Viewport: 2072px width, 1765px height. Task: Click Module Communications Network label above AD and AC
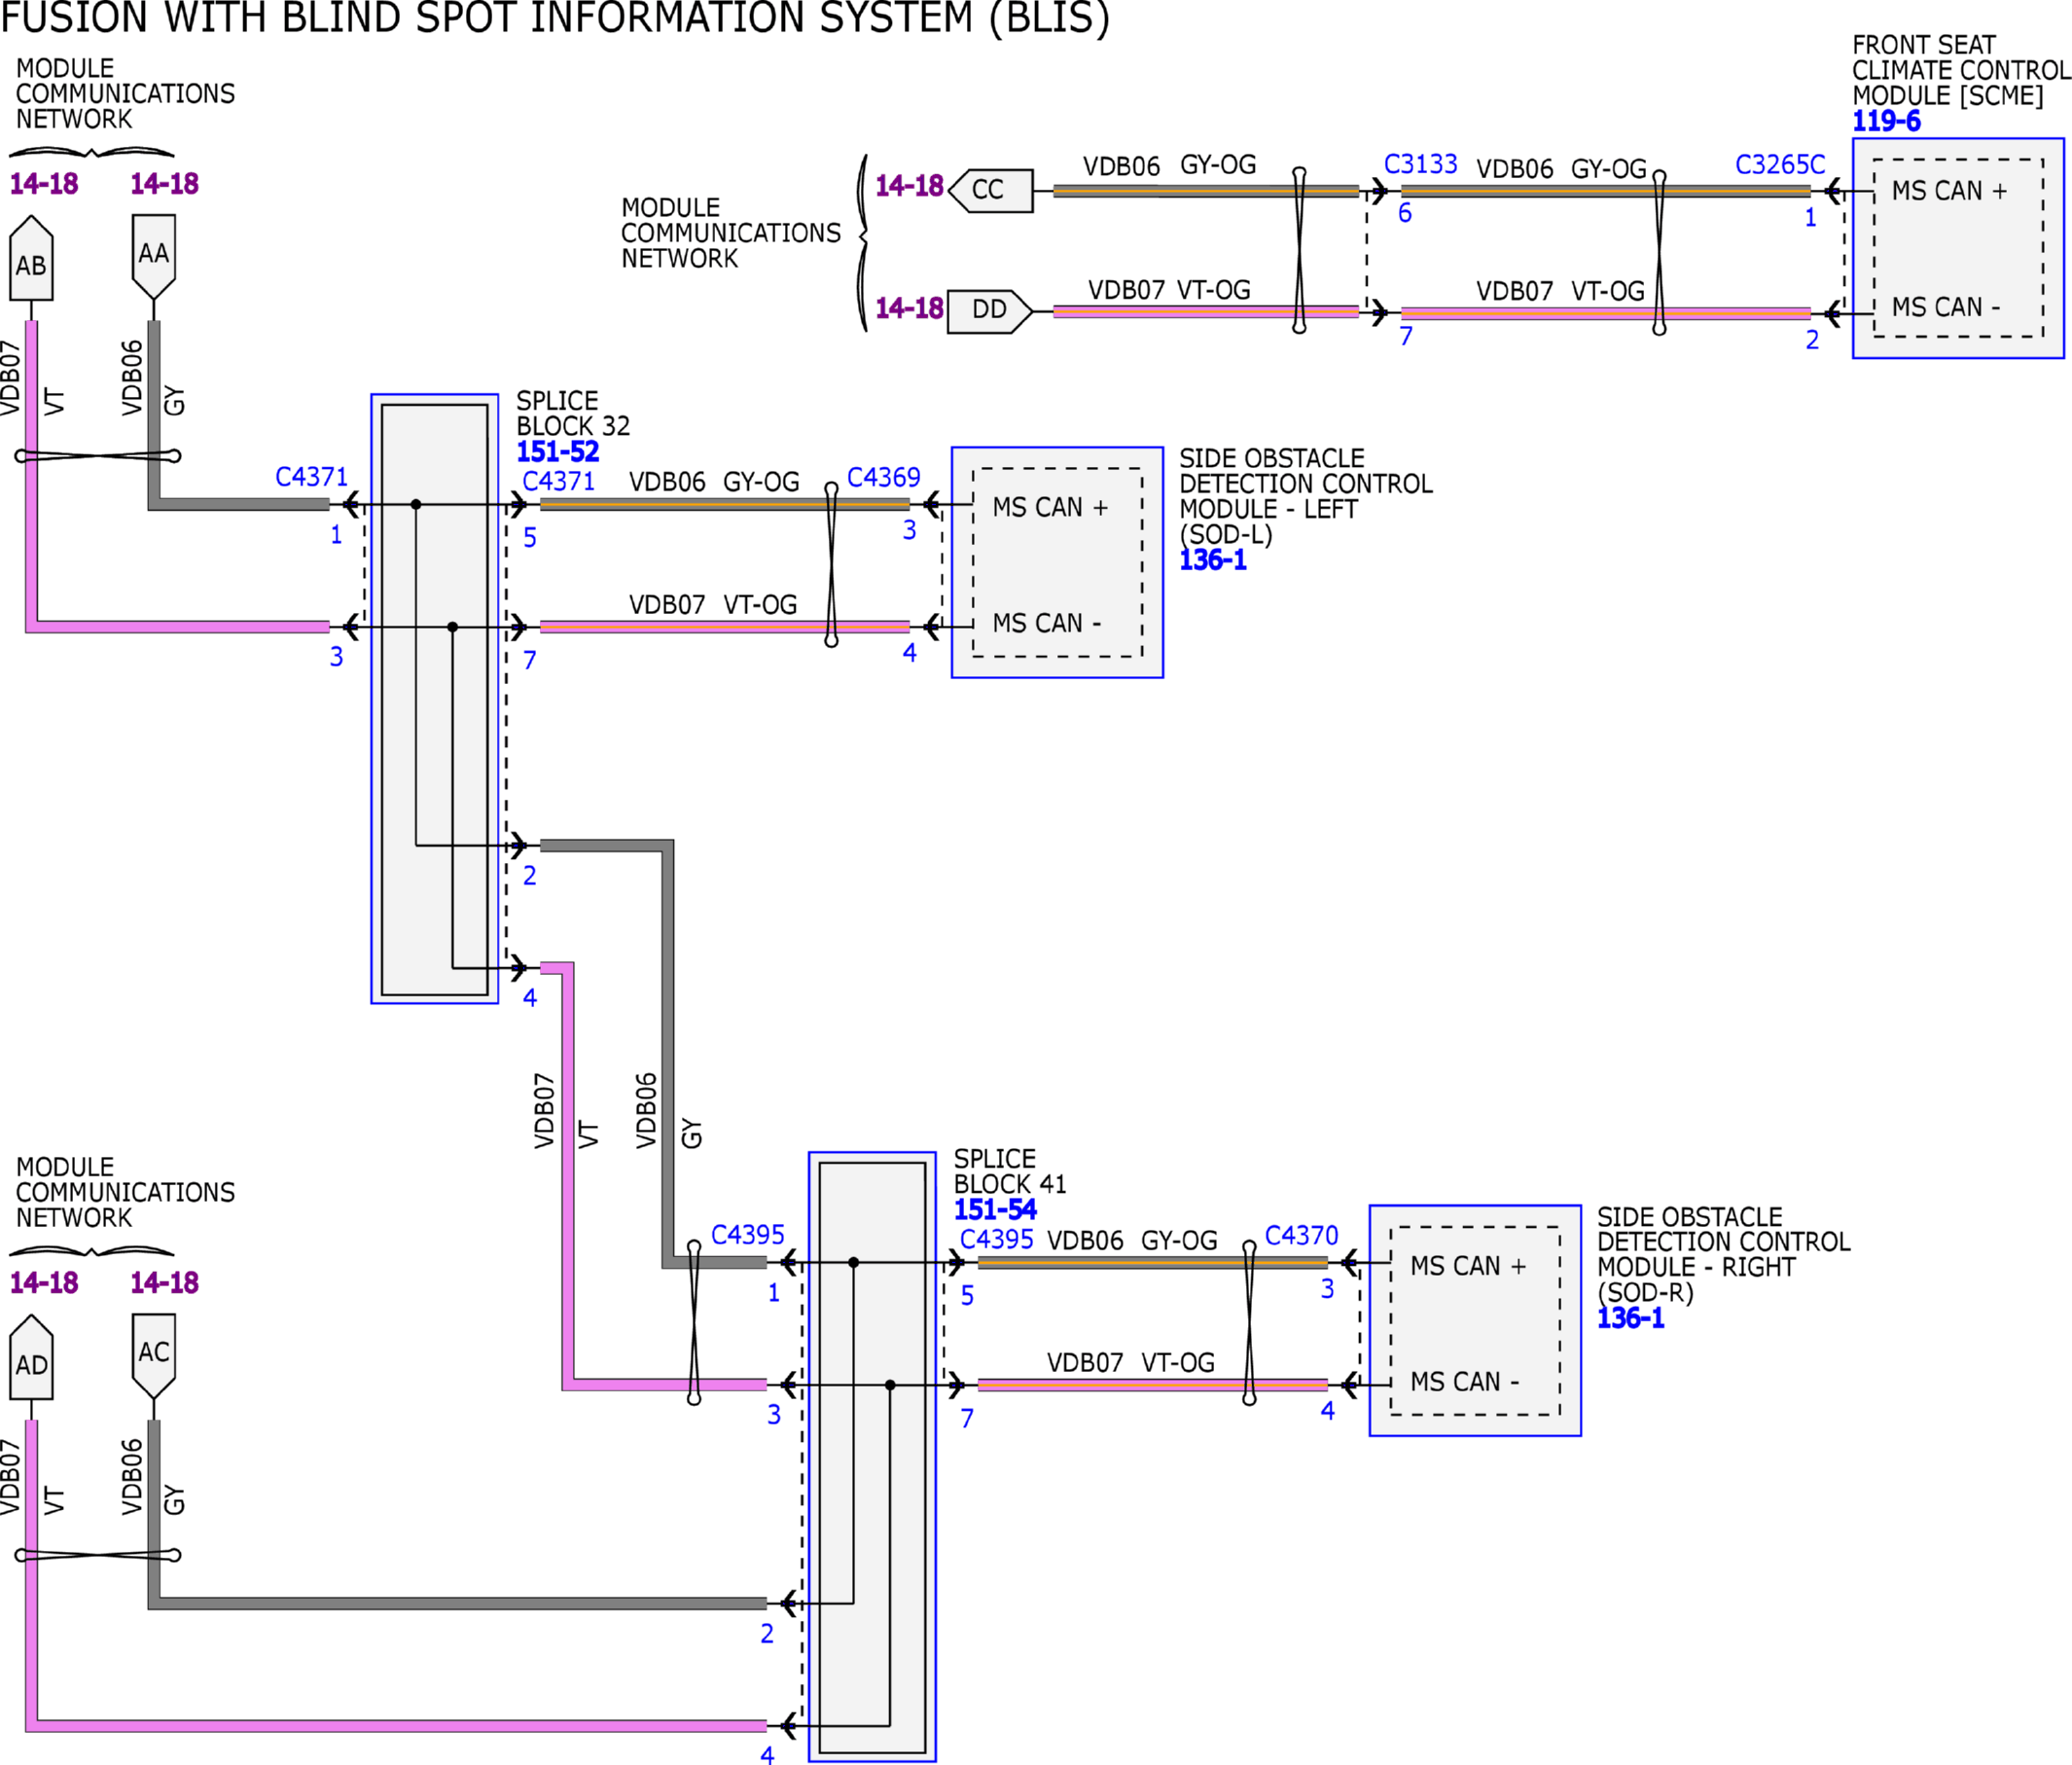[125, 1193]
